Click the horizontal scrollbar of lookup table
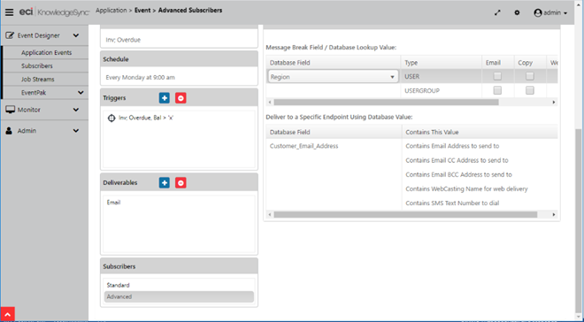This screenshot has width=584, height=322. coord(386,102)
